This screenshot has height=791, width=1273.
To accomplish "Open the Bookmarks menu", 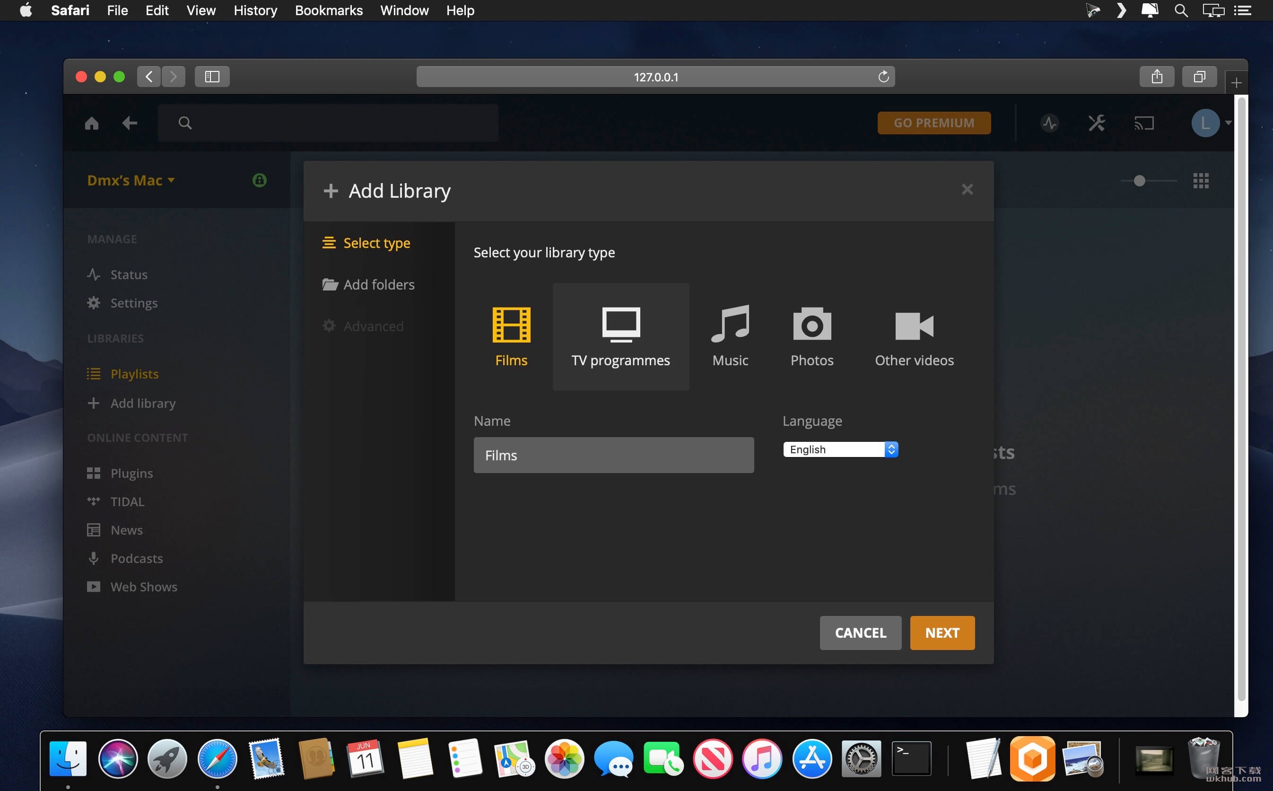I will pos(328,10).
